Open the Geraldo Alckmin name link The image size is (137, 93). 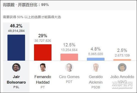click(96, 80)
